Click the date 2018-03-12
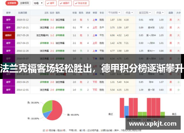 click(x=22, y=20)
